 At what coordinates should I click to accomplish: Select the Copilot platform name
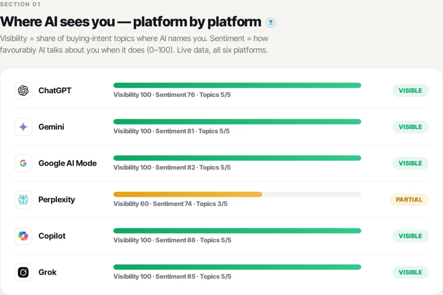click(x=52, y=236)
